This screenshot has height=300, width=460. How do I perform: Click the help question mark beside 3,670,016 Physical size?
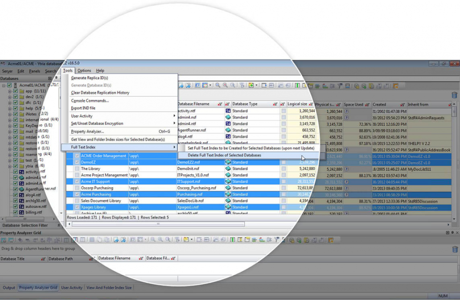pyautogui.click(x=346, y=118)
